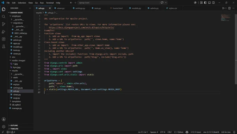Click CRLF end of line setting
This screenshot has height=134, width=237.
170,132
